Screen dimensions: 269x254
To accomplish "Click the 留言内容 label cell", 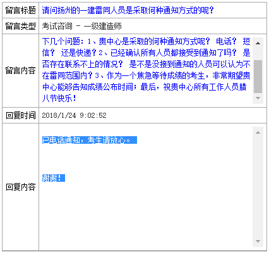I will point(21,70).
